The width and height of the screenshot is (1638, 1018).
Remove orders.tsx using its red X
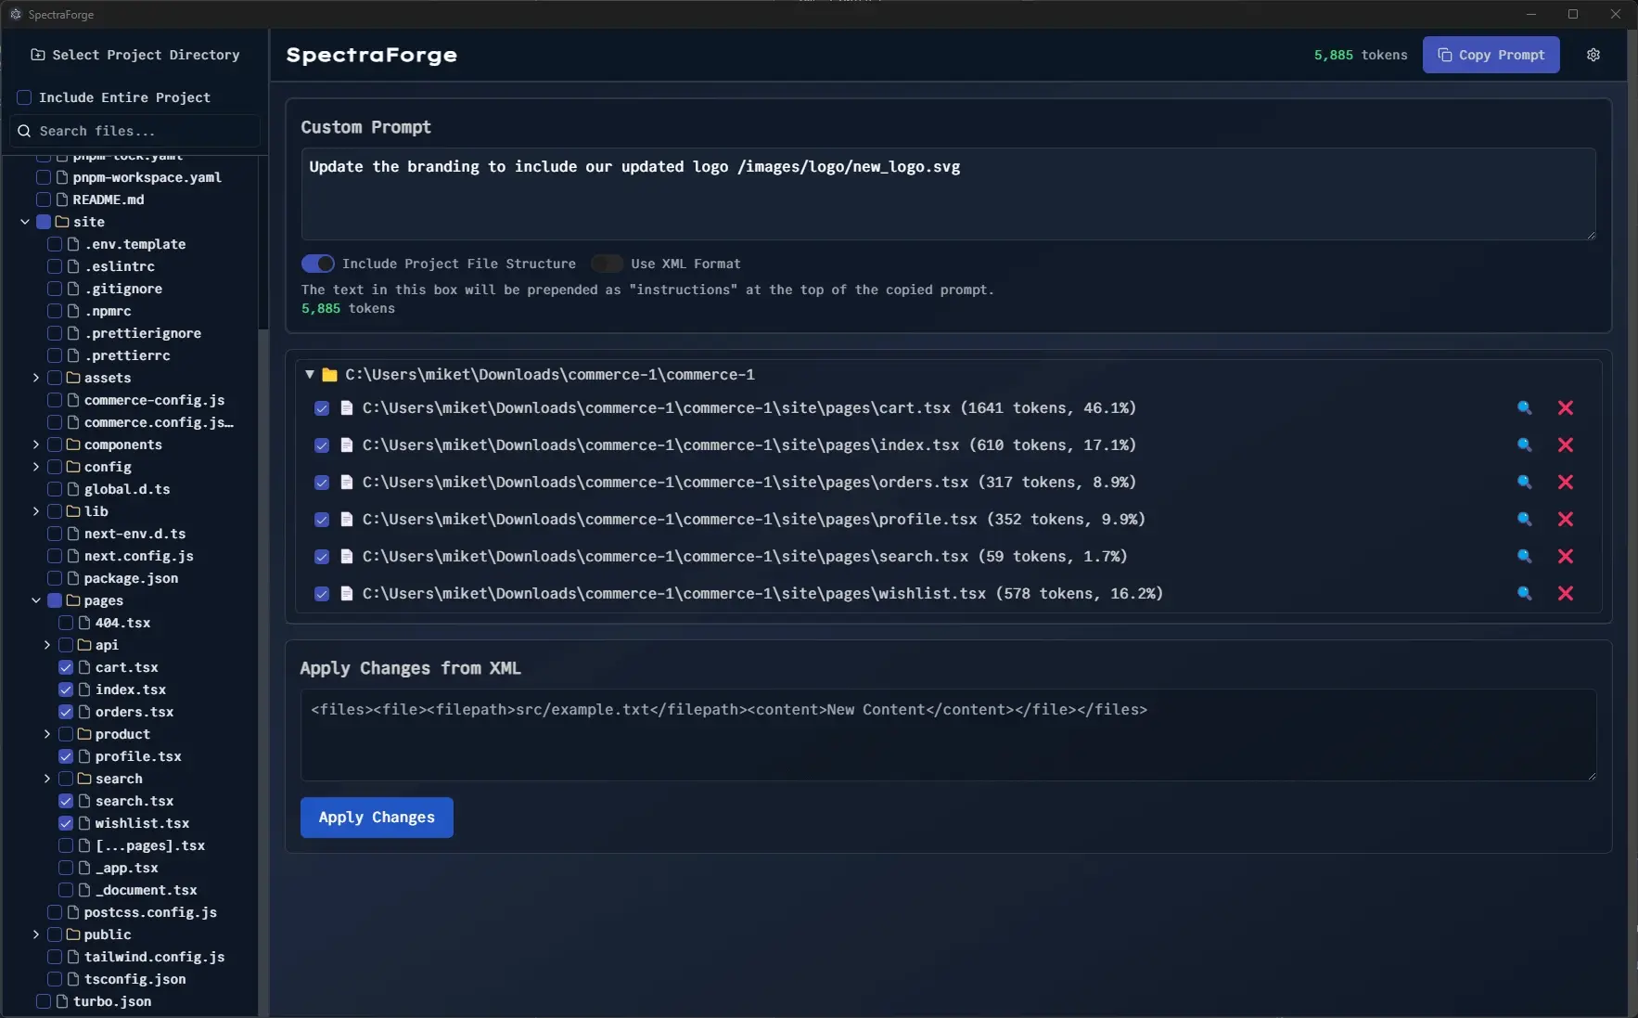click(x=1565, y=482)
